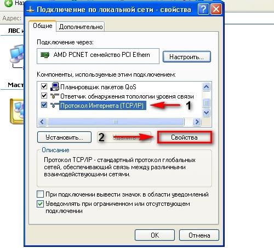The width and height of the screenshot is (274, 248).
Task: Click the QoS packet scheduler icon
Action: point(54,86)
